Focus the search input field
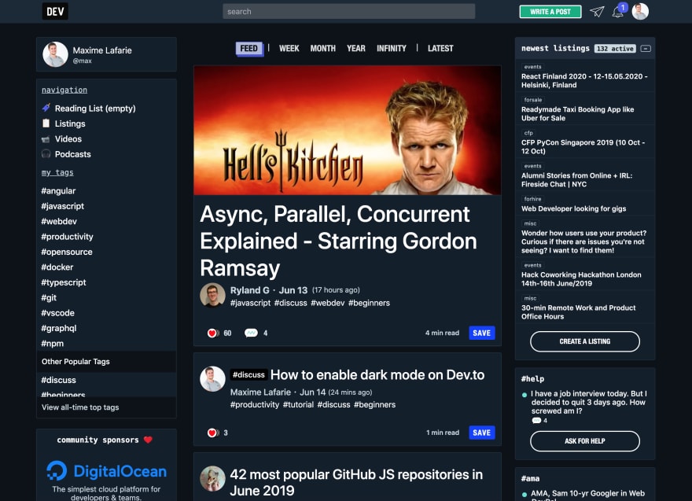 point(348,12)
